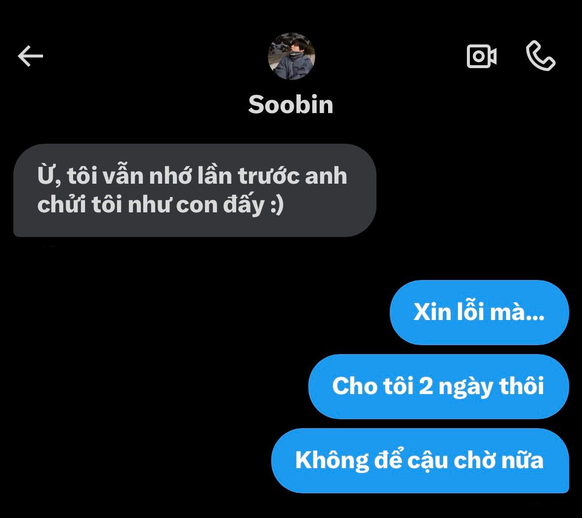Select the gray message from Soobin
The image size is (582, 518).
(195, 190)
